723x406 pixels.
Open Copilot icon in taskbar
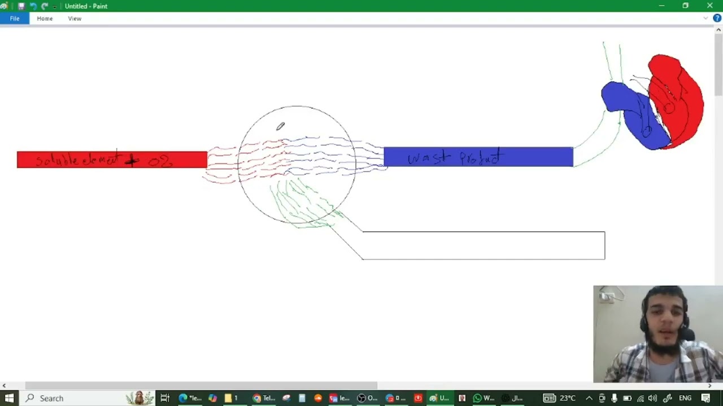click(212, 398)
